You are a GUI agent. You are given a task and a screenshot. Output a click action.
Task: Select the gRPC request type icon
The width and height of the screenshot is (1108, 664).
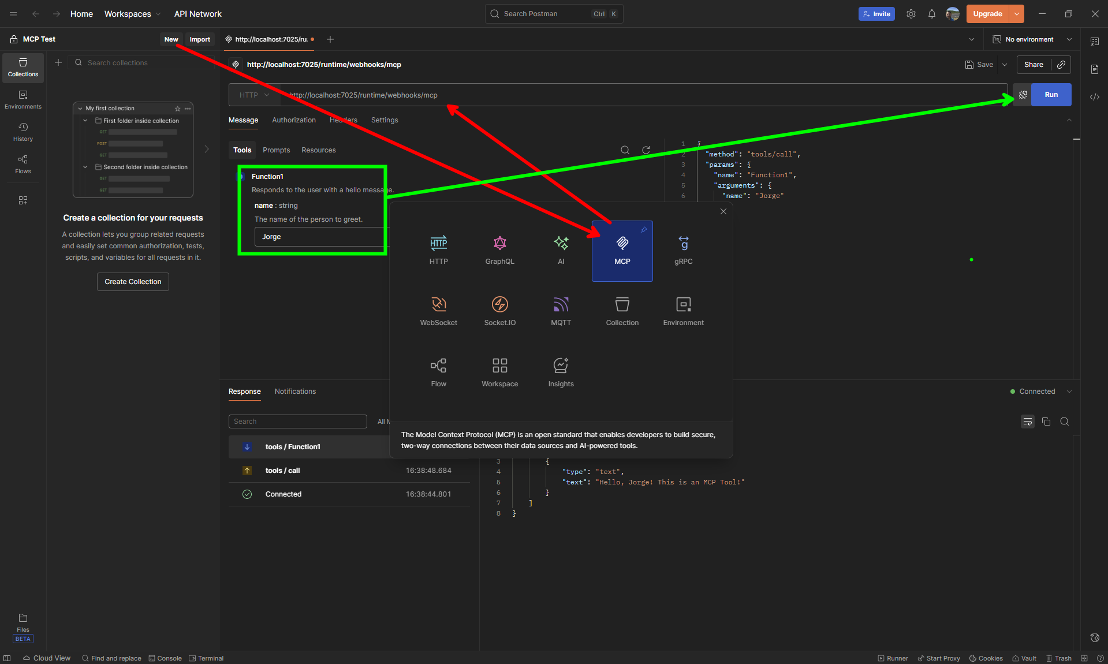683,250
